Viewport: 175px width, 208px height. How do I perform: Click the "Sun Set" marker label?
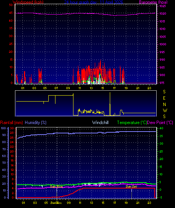(x=131, y=187)
